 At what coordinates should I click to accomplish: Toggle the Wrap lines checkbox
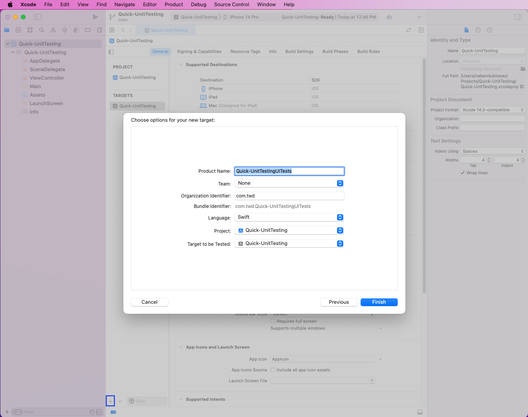[x=463, y=173]
